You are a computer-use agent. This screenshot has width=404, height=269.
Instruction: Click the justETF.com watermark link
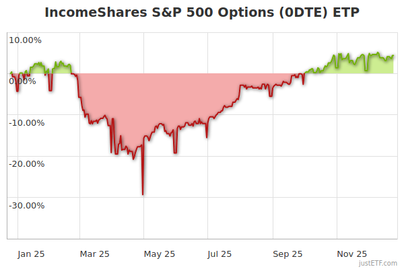tap(378, 263)
